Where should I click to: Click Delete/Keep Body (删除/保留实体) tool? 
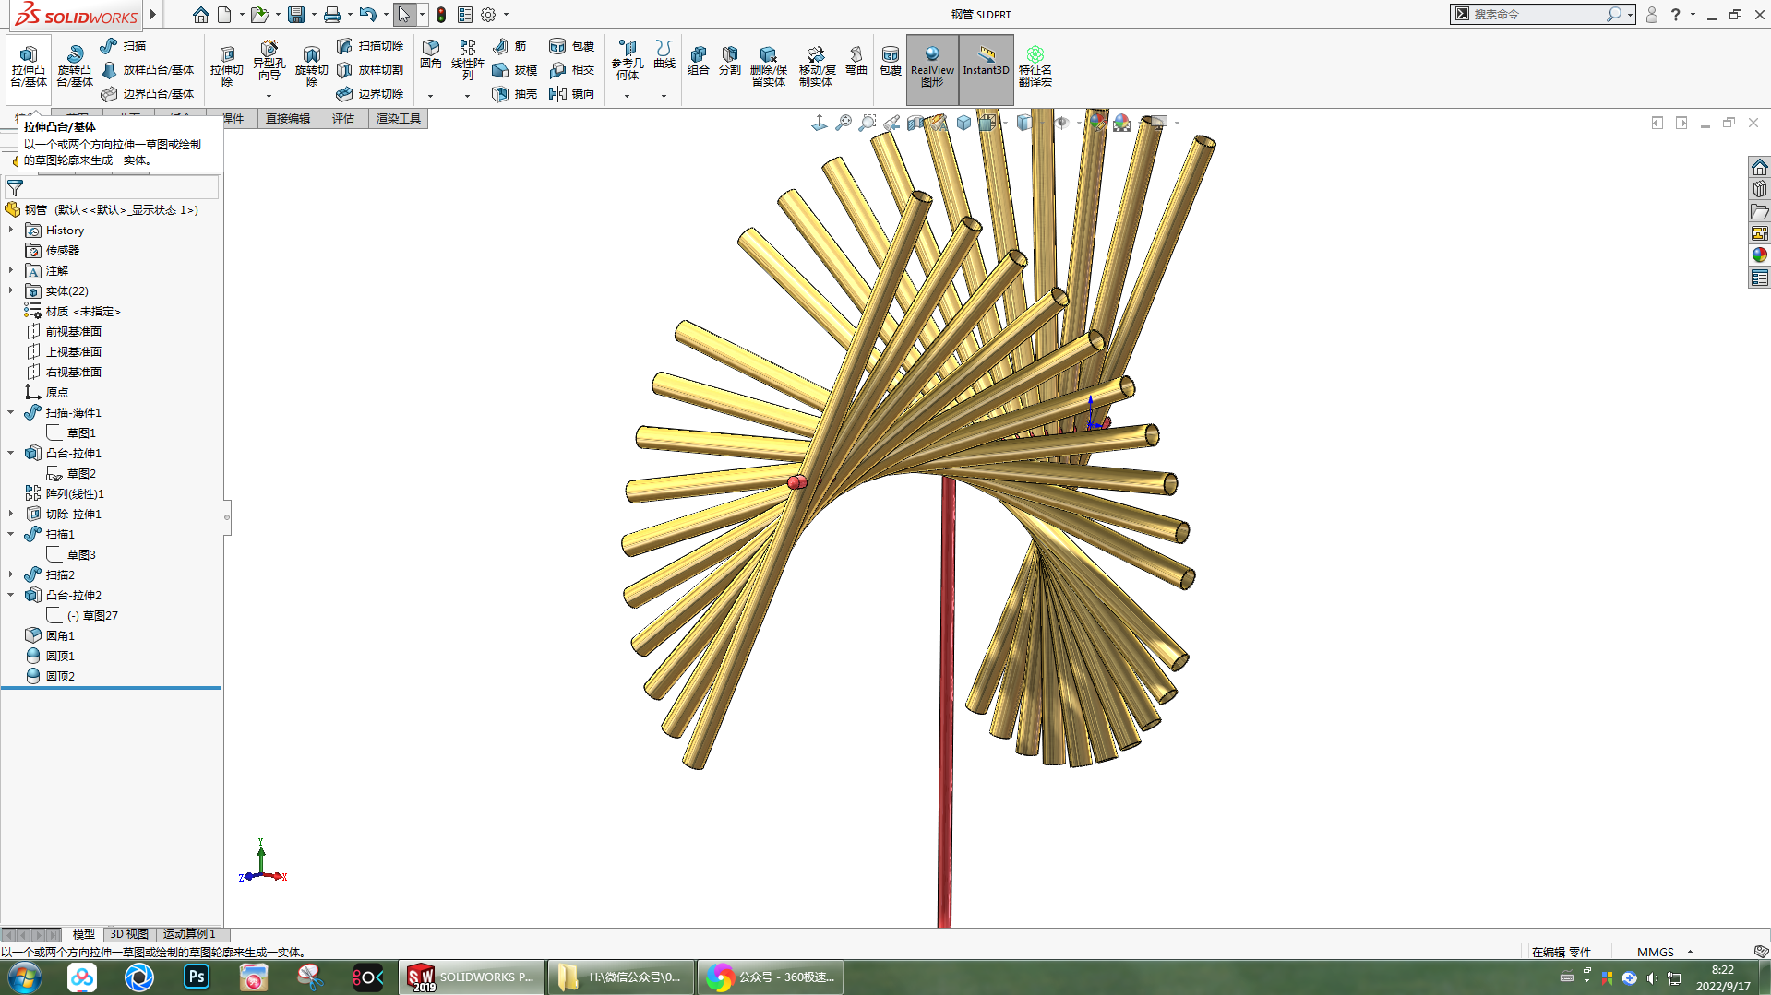click(769, 65)
